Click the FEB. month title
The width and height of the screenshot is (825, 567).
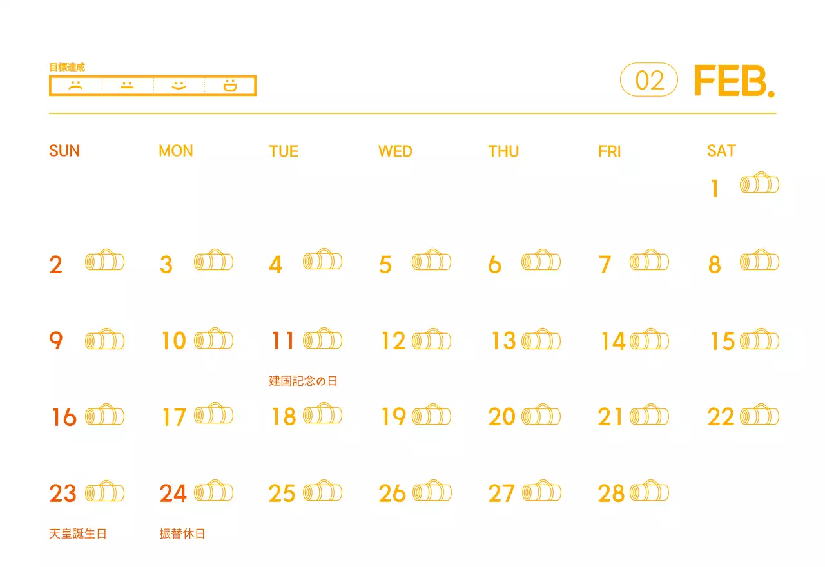[x=734, y=81]
